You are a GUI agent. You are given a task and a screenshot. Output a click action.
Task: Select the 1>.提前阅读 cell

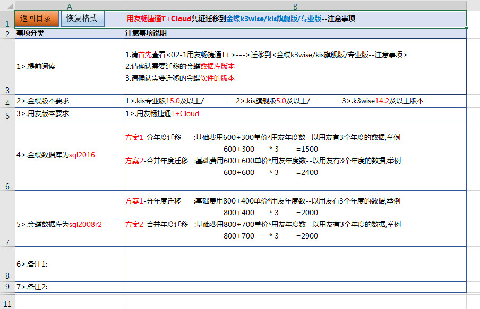point(70,67)
